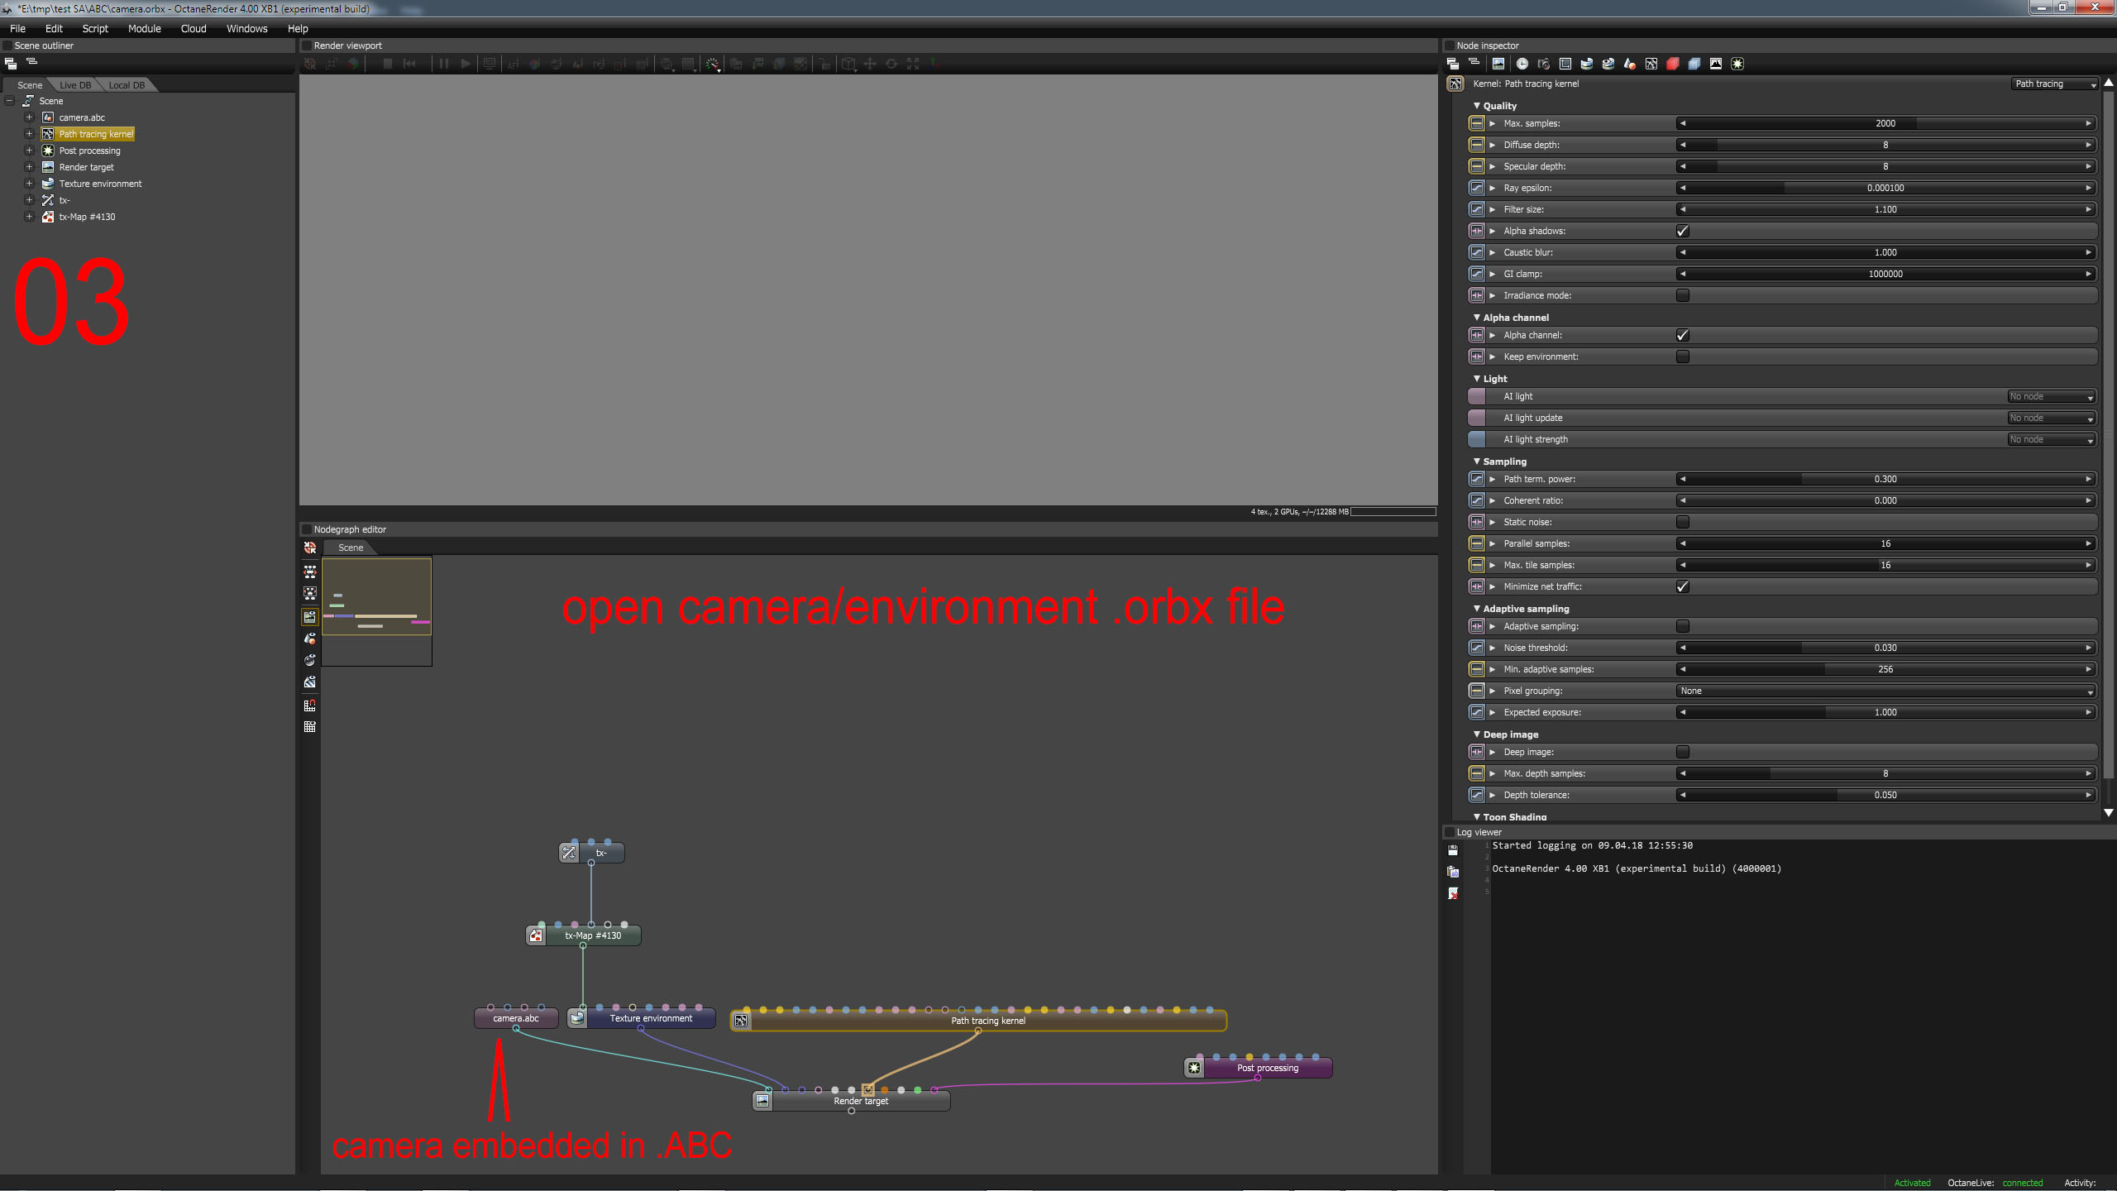Viewport: 2117px width, 1191px height.
Task: Switch to the Local DB tab
Action: 127,85
